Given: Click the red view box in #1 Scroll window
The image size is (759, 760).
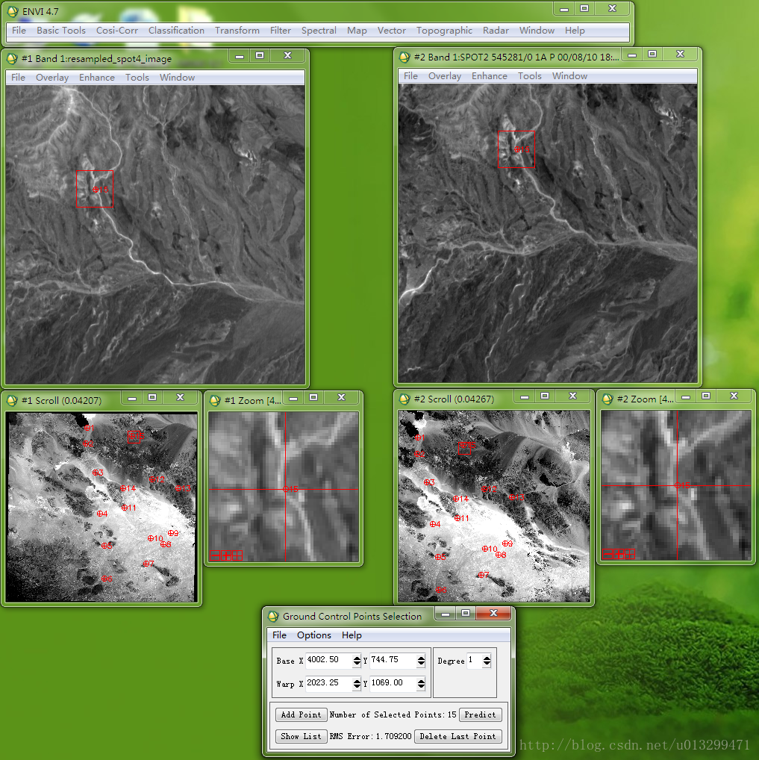Looking at the screenshot, I should [134, 437].
